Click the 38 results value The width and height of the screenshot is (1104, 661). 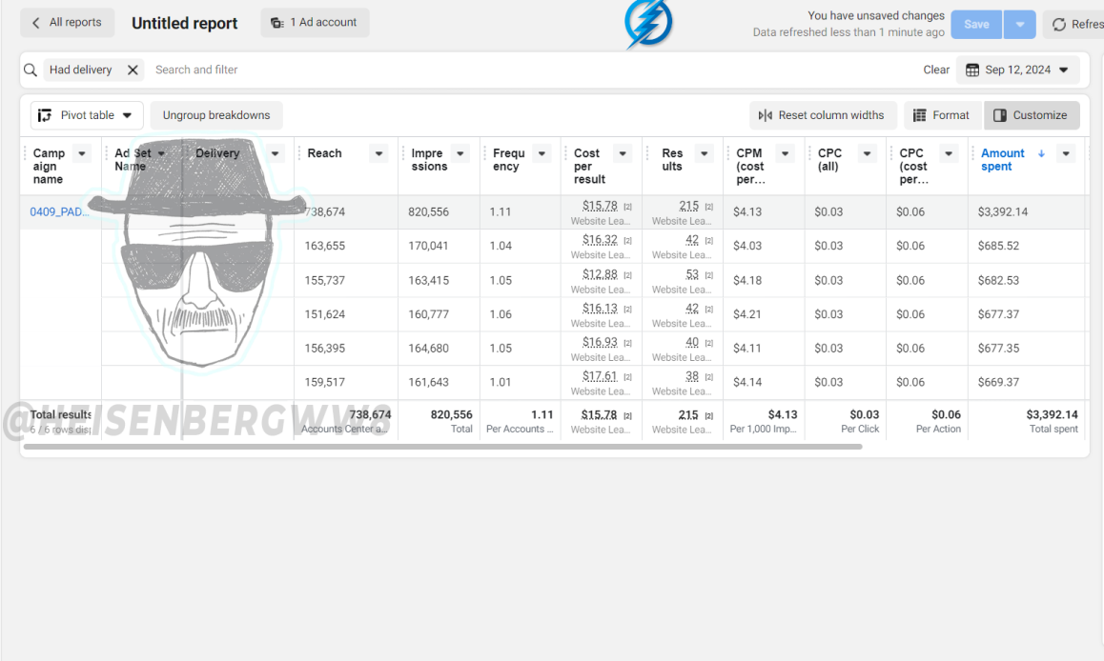692,377
